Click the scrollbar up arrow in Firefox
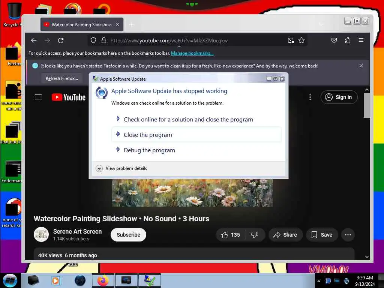Viewport: 384px width, 288px height. [367, 90]
